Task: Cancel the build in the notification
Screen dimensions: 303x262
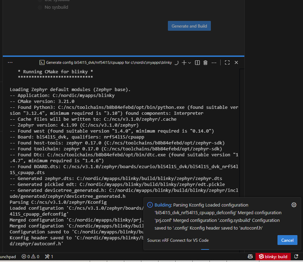Action: point(287,240)
